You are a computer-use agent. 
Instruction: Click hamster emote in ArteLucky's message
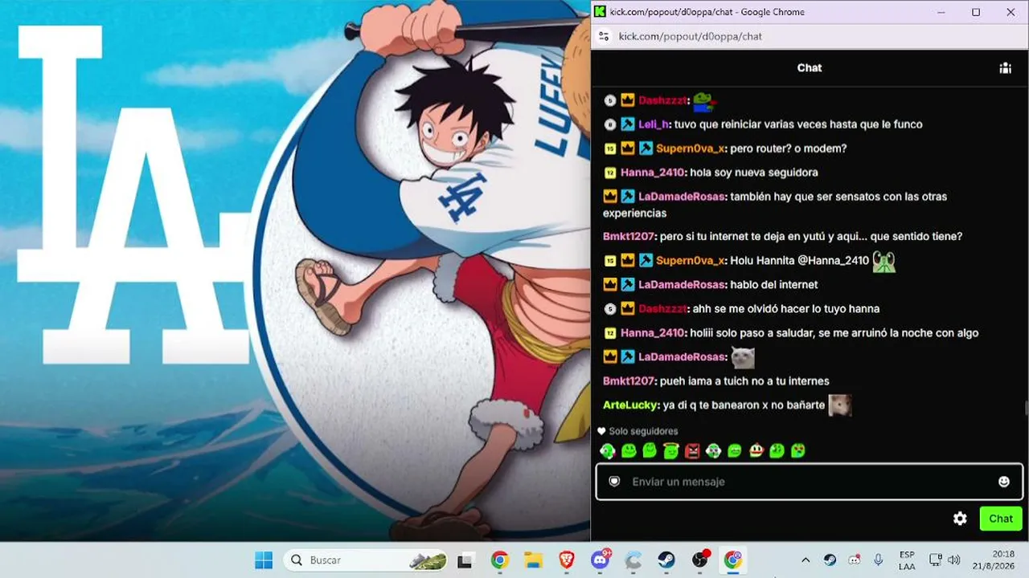click(840, 405)
